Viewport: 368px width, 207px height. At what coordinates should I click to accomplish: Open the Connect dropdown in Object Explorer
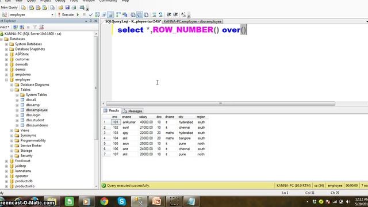(x=5, y=27)
